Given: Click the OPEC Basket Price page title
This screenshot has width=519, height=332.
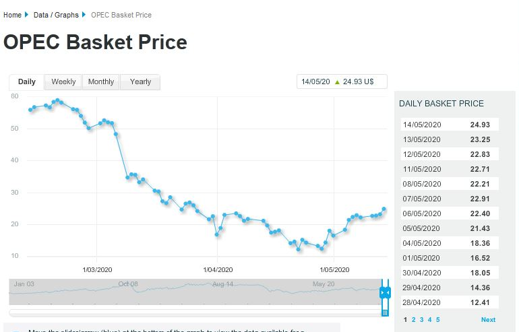Looking at the screenshot, I should pos(95,42).
